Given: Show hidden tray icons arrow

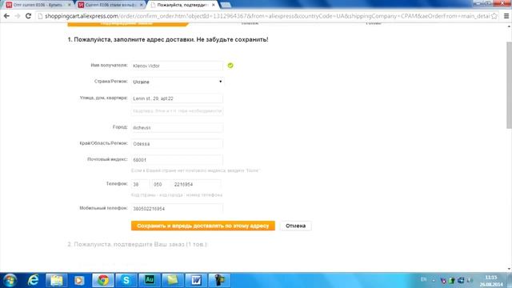Looking at the screenshot, I should point(434,280).
